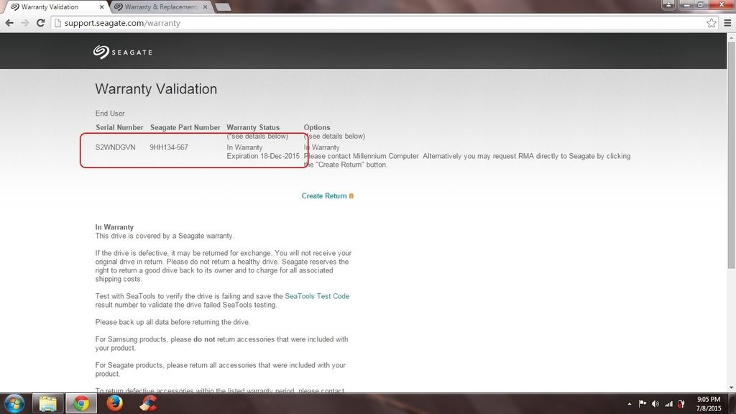Click the serial number S2WNDGVN
This screenshot has width=736, height=414.
[x=115, y=147]
